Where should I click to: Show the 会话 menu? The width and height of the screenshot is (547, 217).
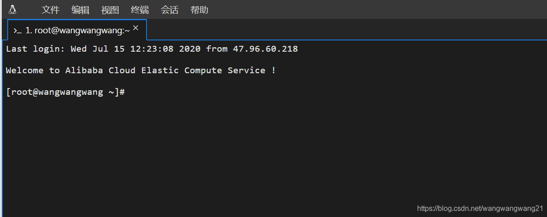(x=170, y=10)
